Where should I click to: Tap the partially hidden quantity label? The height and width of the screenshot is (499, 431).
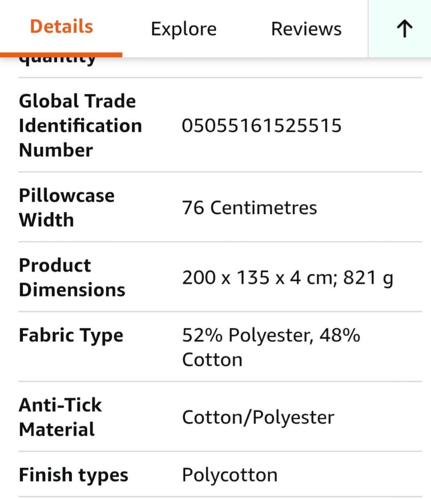point(57,61)
